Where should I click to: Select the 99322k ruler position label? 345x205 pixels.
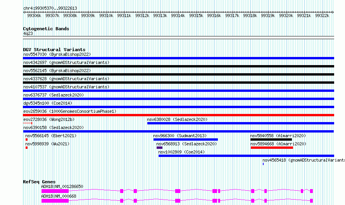click(x=322, y=16)
